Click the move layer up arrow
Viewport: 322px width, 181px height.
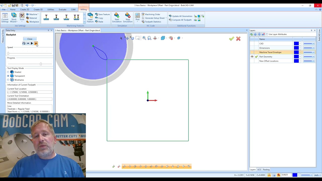click(x=255, y=34)
